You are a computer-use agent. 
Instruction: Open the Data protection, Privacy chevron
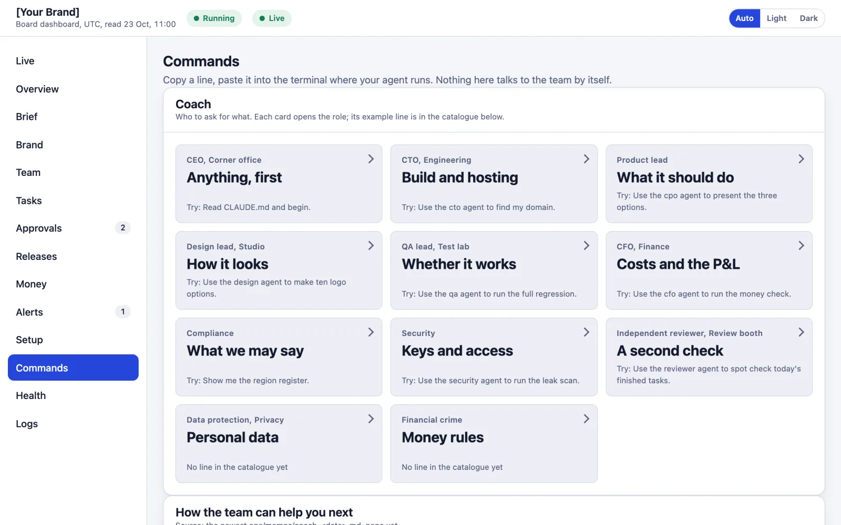click(x=371, y=419)
